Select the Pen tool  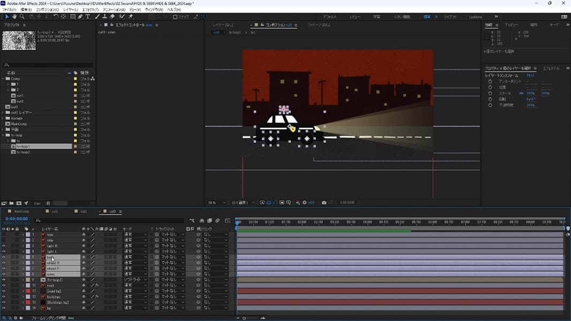click(80, 17)
